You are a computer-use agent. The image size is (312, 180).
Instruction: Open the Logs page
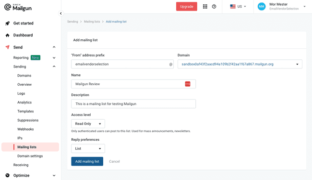[x=21, y=93]
